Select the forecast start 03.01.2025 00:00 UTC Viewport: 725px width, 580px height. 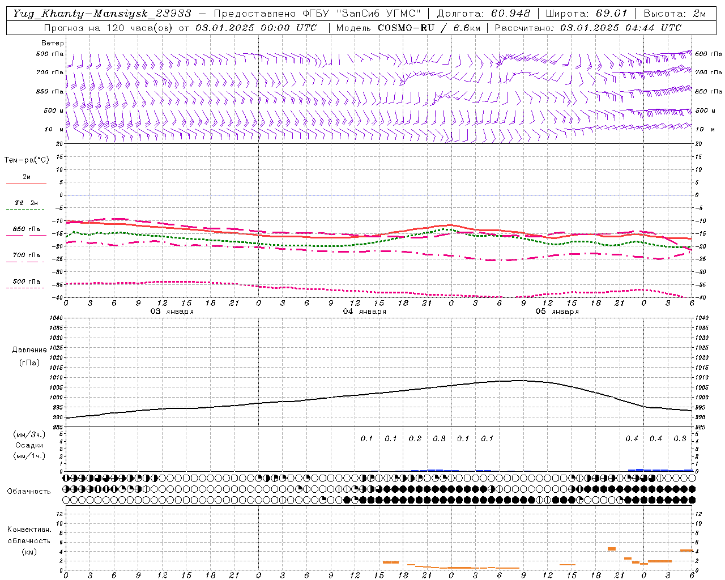pos(256,28)
